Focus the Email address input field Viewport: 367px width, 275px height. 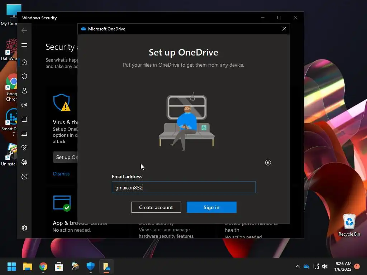184,187
